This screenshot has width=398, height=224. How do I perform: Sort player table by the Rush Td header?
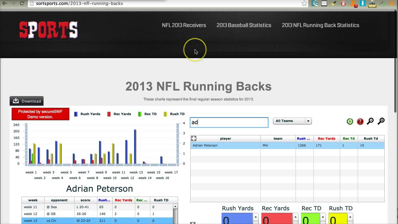pos(371,138)
